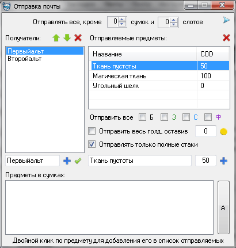Viewport: 236px width, 248px height.
Task: Add item to sending list plus icon
Action: (223, 161)
